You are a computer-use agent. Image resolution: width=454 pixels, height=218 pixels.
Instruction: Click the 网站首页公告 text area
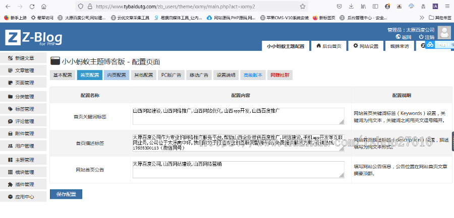point(239,170)
